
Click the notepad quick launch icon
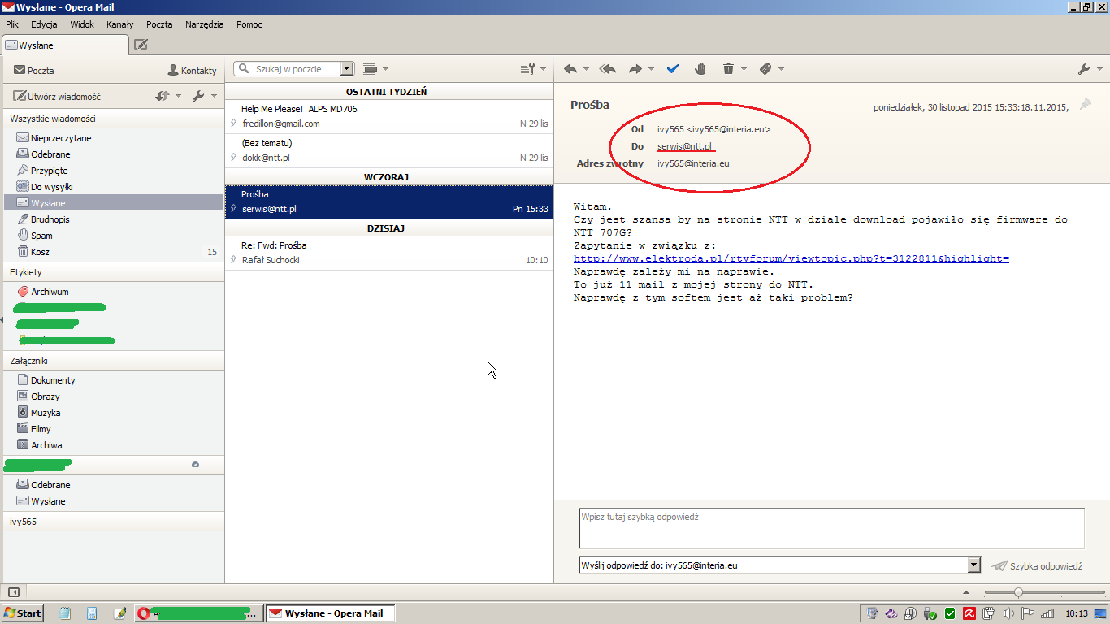coord(65,613)
